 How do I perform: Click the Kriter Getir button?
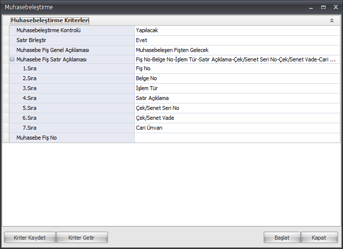[82, 238]
